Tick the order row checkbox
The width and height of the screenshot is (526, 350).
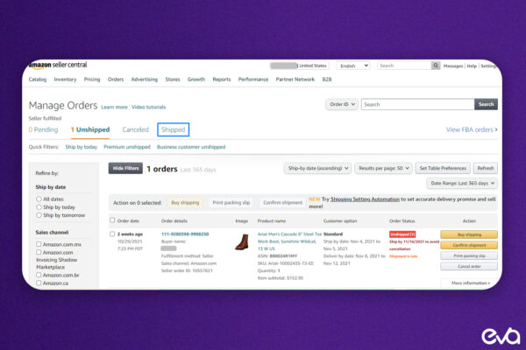[112, 234]
